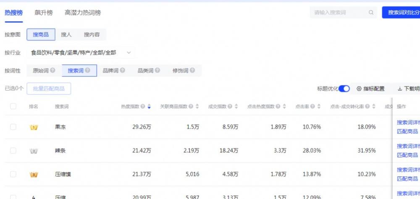420x199 pixels.
Task: Select 品牌词 word type
Action: click(114, 71)
